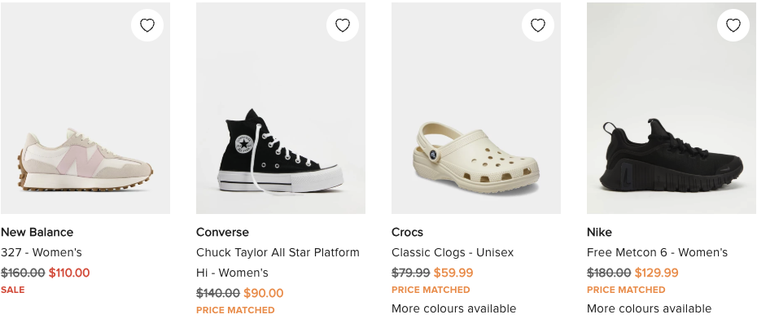Open "Classic Clogs - Unisex" product link
This screenshot has height=332, width=757.
click(x=453, y=252)
